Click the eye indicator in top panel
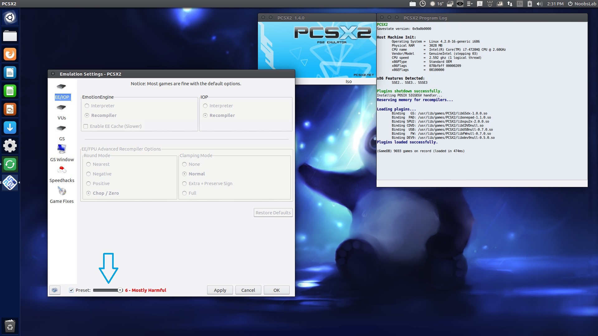This screenshot has width=598, height=336. click(460, 4)
